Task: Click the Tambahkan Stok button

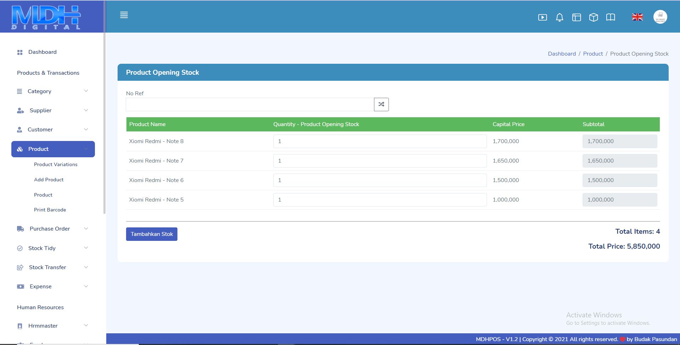Action: 152,234
